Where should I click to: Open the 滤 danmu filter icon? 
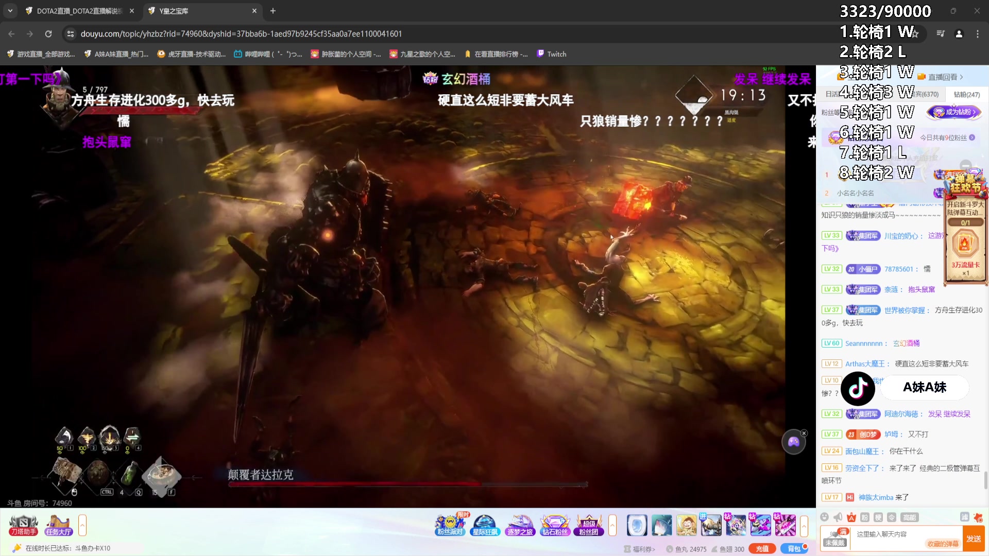pos(965,517)
